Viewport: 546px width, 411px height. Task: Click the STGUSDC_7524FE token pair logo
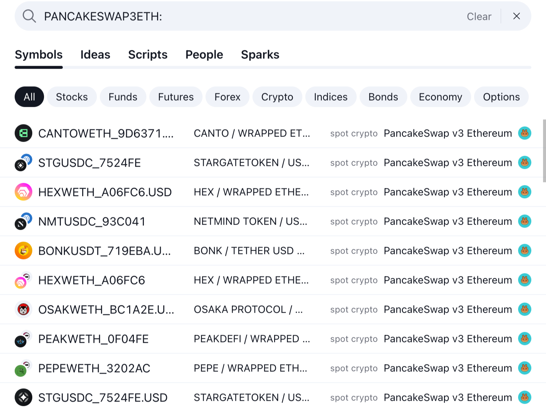(23, 163)
